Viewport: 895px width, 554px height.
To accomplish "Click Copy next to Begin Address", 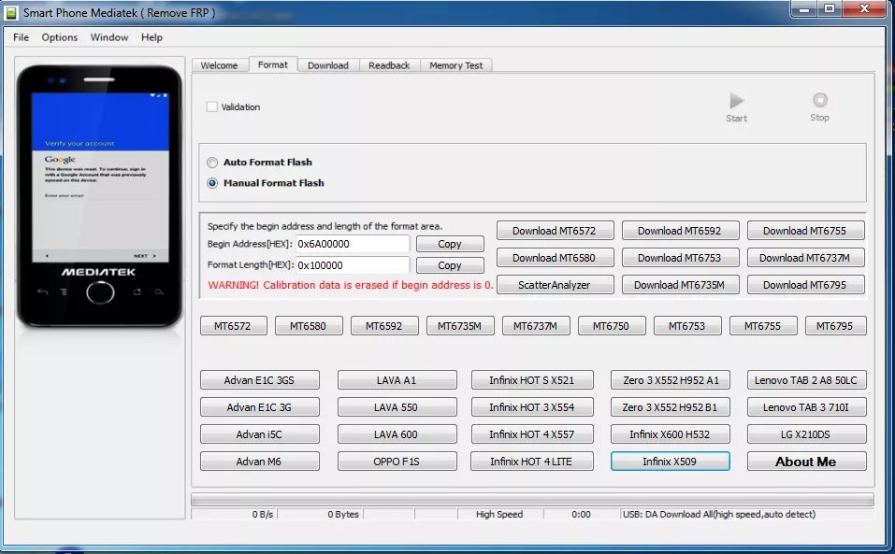I will pos(450,243).
